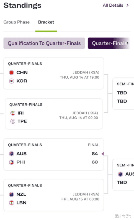Open the TBD vs TBD semi-final card
The width and height of the screenshot is (134, 220).
(123, 94)
